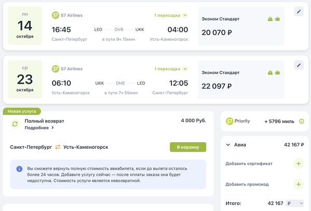Open the miles info icon next to 5796 миль
This screenshot has height=211, width=311.
coord(301,121)
